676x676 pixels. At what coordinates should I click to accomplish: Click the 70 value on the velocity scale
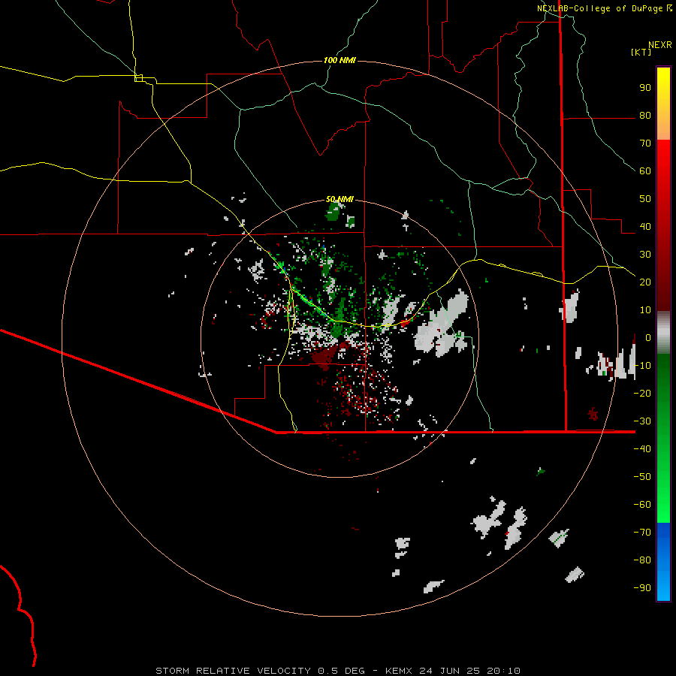coord(645,143)
